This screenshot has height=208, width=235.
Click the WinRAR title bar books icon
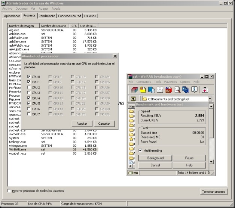(x=130, y=77)
